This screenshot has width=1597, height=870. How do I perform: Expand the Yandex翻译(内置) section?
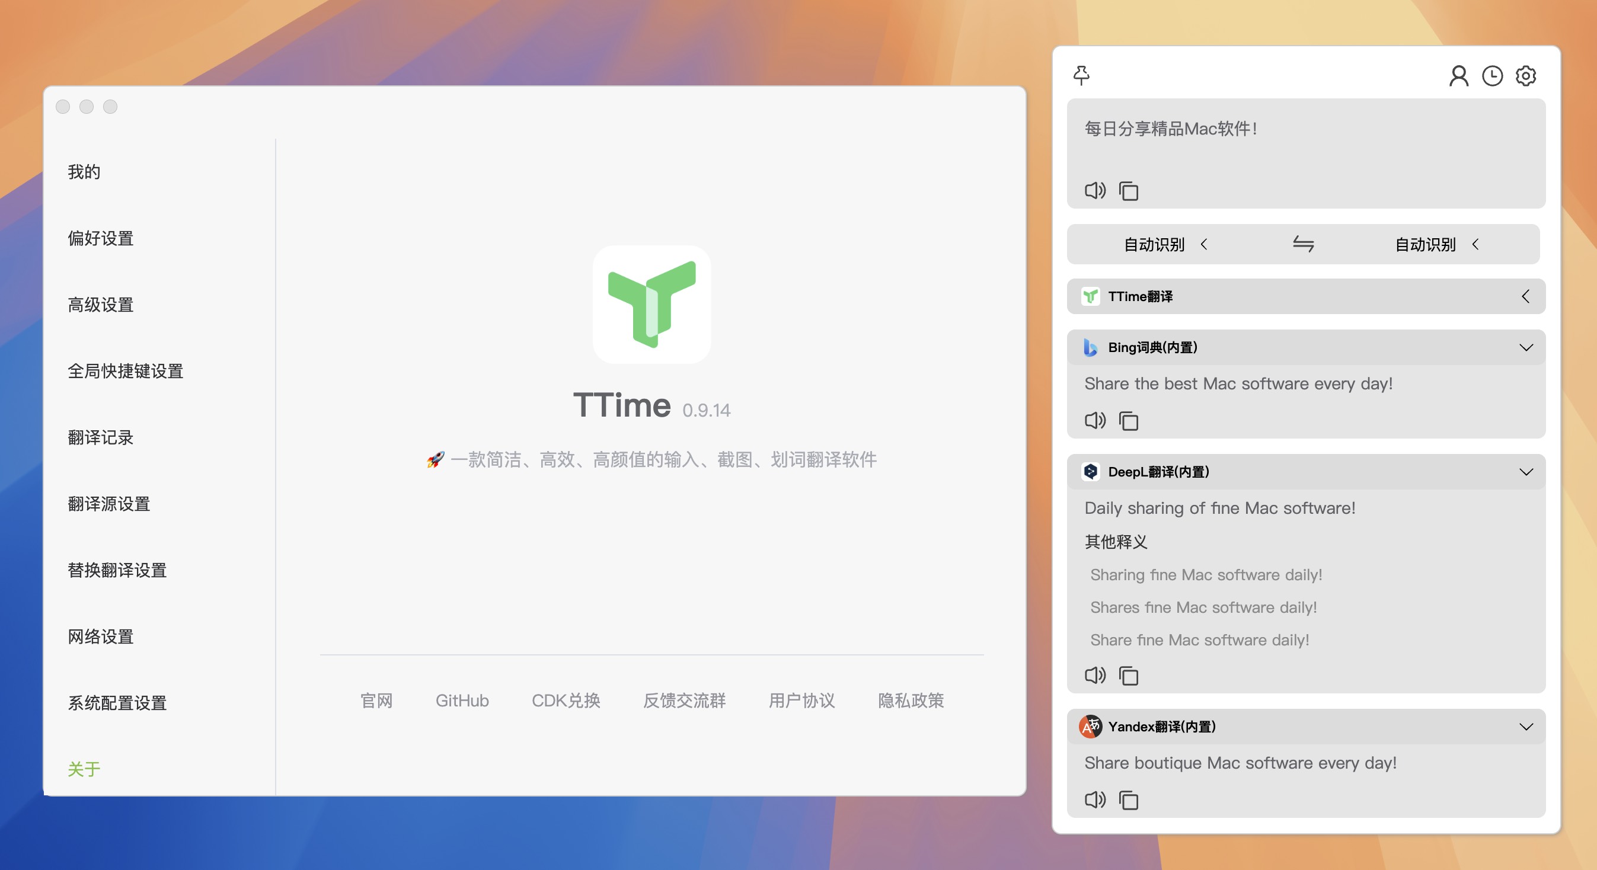pyautogui.click(x=1525, y=727)
